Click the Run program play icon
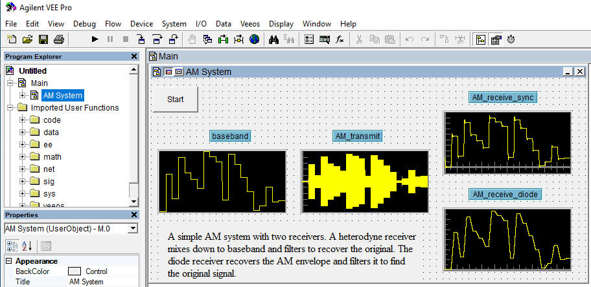 95,39
